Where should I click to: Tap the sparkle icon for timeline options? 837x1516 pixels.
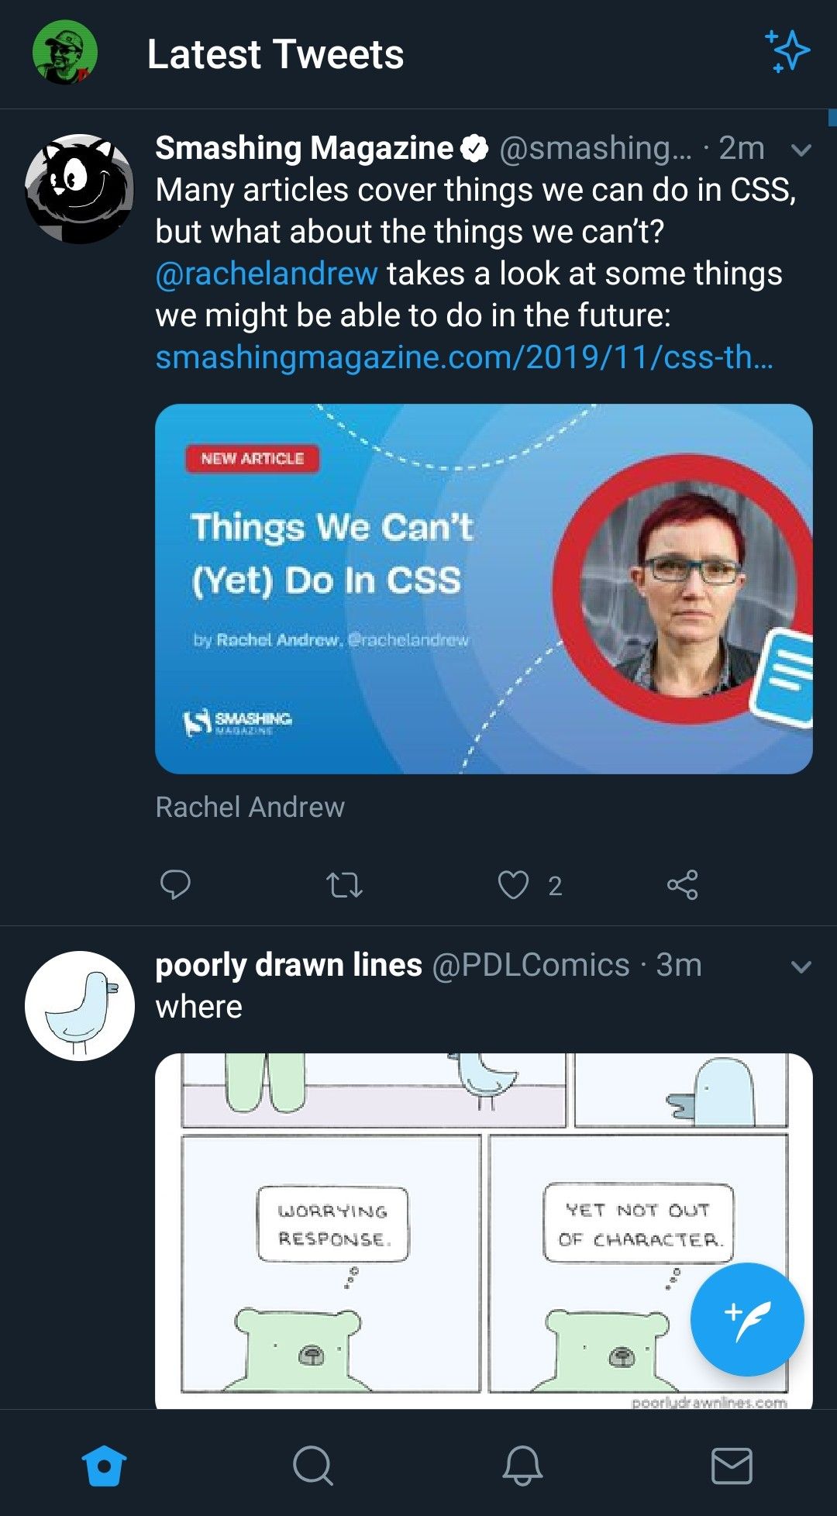coord(787,52)
